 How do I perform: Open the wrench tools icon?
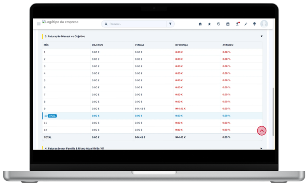tap(246, 24)
